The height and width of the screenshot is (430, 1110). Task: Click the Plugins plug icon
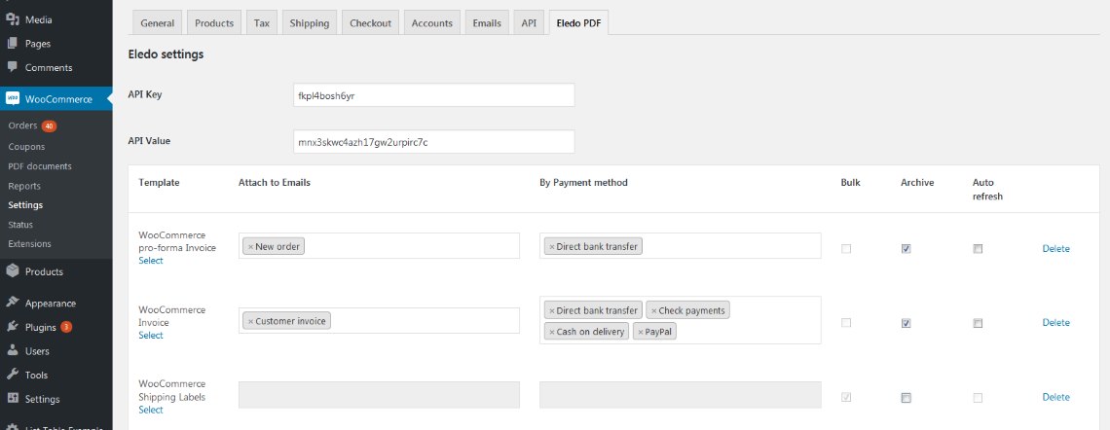[13, 327]
